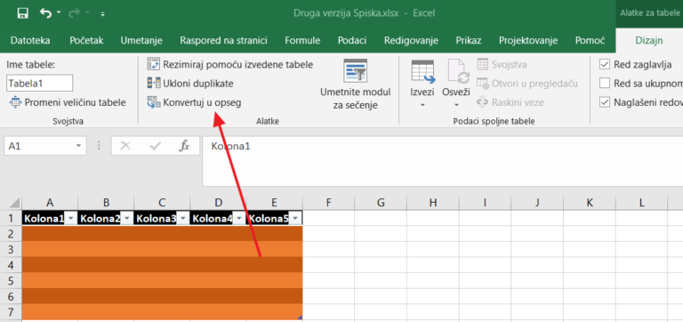
Task: Click the convert to range icon
Action: [x=153, y=102]
